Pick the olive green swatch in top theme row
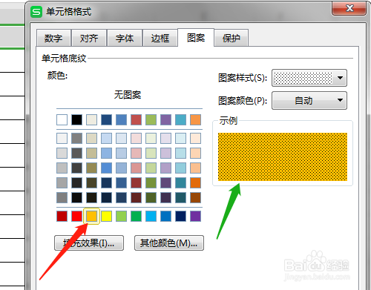The width and height of the screenshot is (371, 290). pos(151,119)
